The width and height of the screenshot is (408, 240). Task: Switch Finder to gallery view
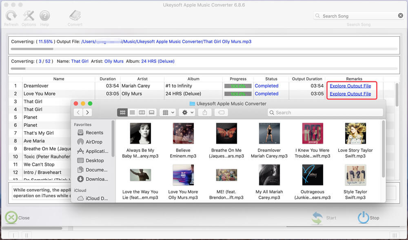pos(152,112)
